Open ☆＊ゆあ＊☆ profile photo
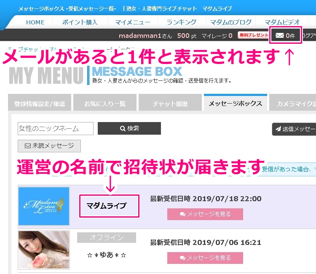This screenshot has height=274, width=316. (44, 250)
